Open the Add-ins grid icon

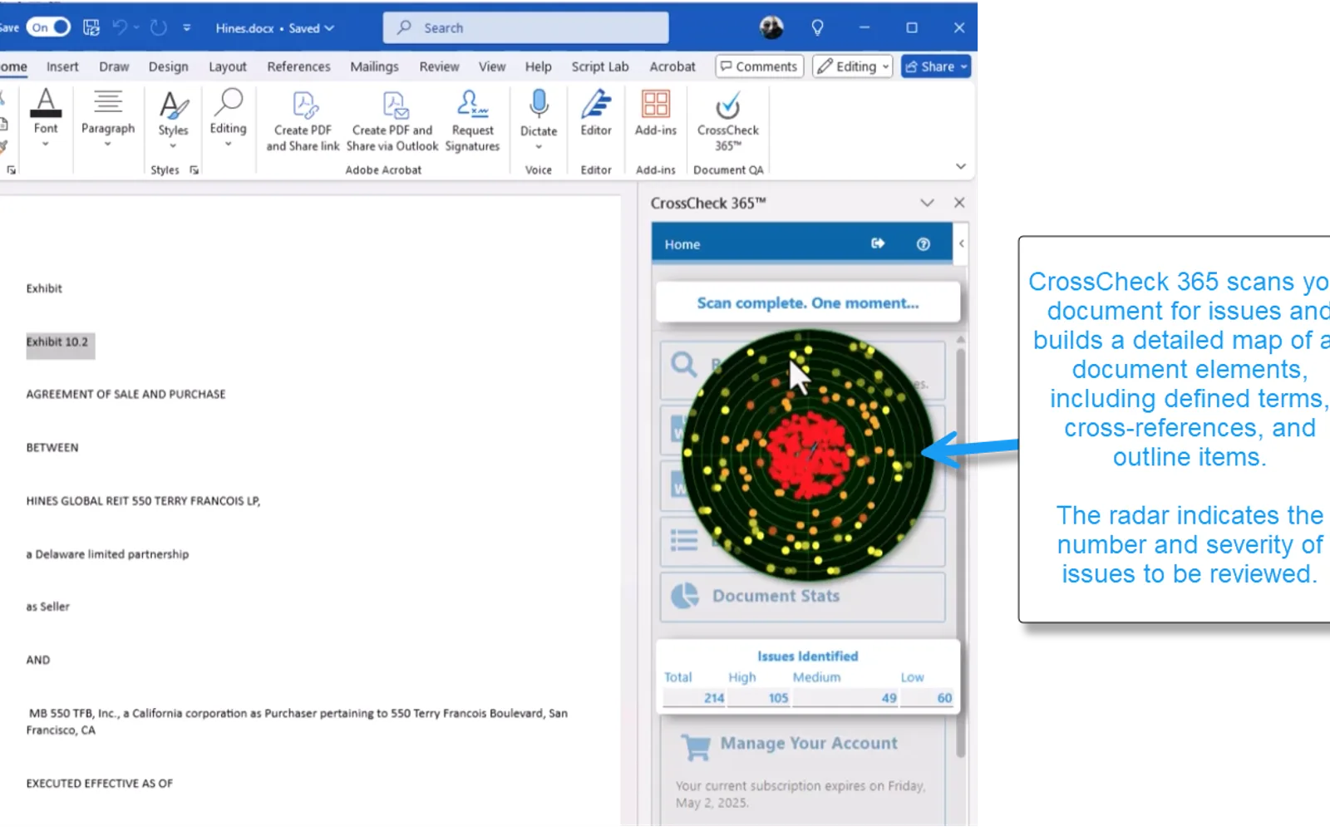point(655,105)
